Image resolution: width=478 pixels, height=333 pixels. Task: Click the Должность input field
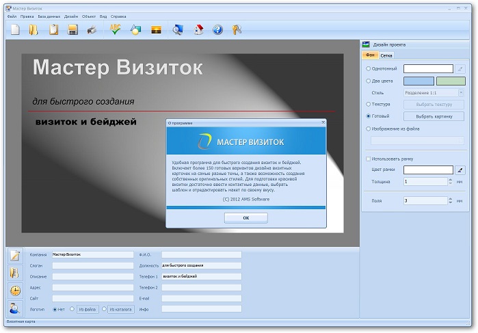click(202, 265)
